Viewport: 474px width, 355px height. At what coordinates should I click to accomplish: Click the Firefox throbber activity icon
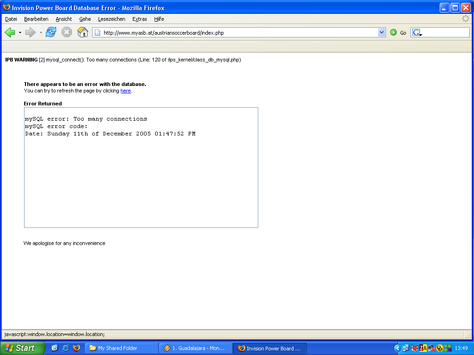click(466, 18)
